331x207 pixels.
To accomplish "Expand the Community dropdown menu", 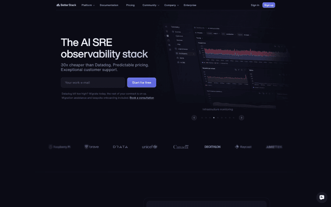I will 151,5.
